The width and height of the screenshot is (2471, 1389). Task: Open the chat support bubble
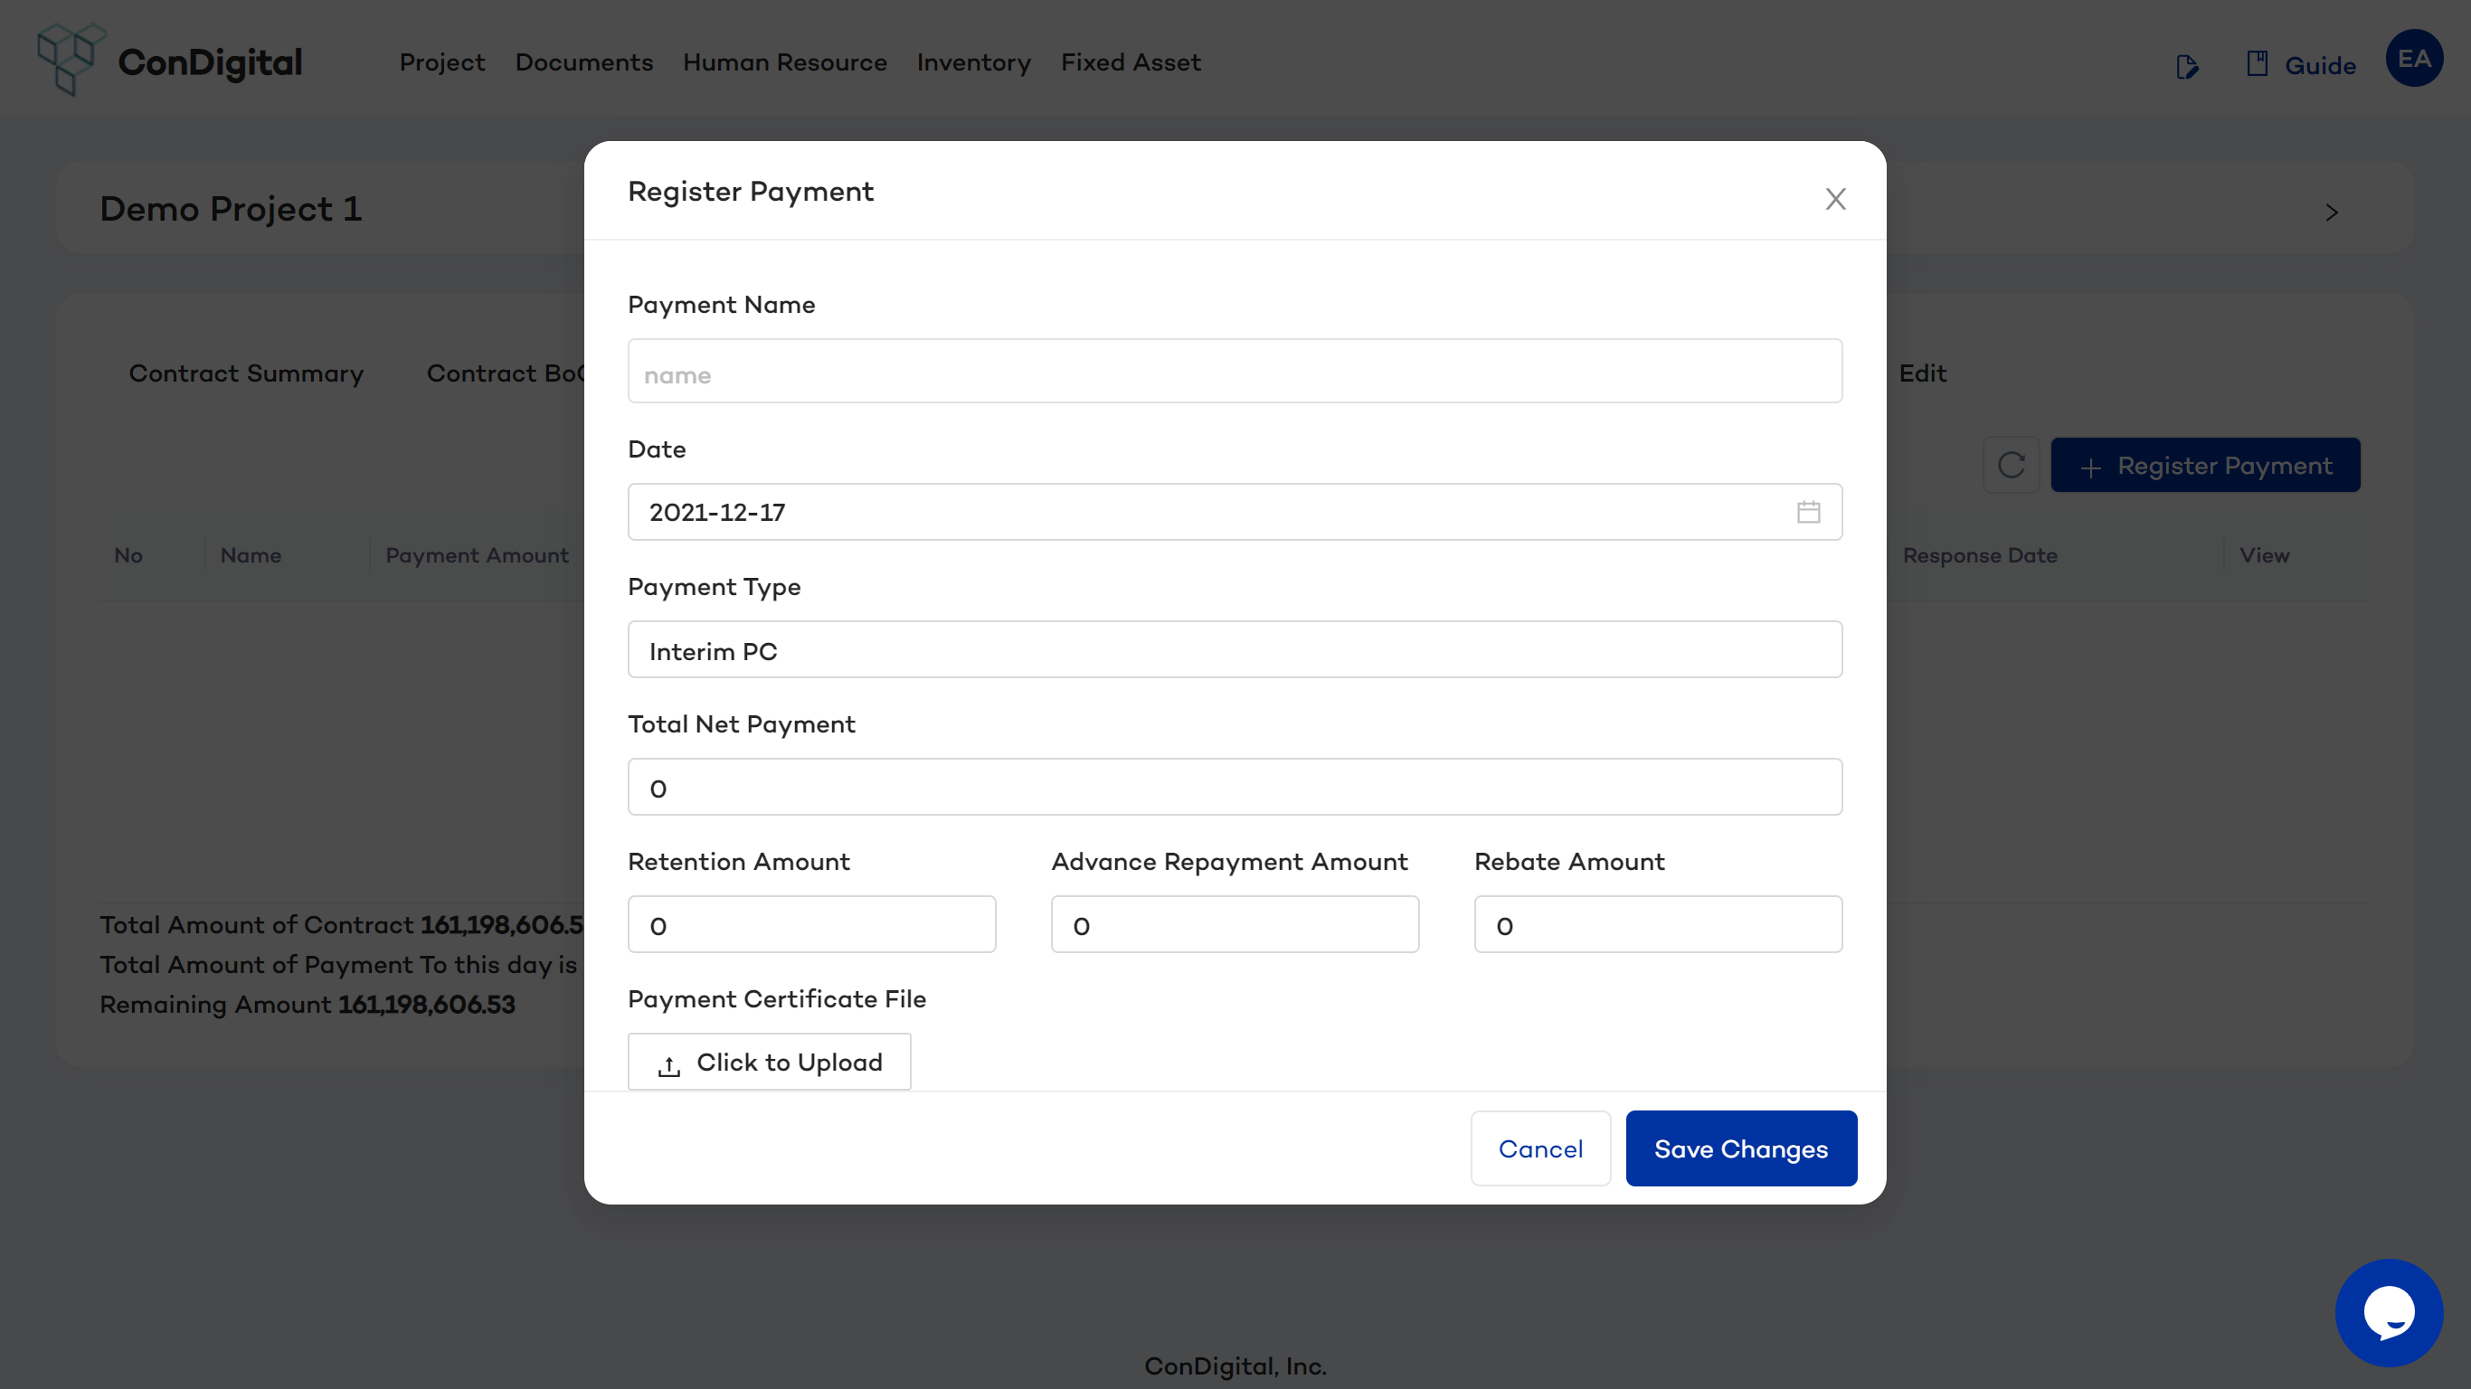pyautogui.click(x=2388, y=1311)
